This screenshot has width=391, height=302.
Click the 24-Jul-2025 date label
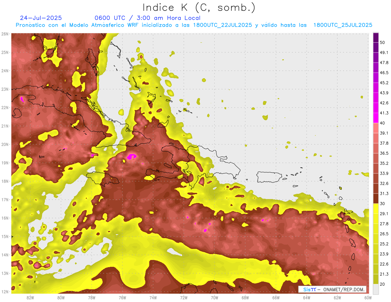(41, 18)
